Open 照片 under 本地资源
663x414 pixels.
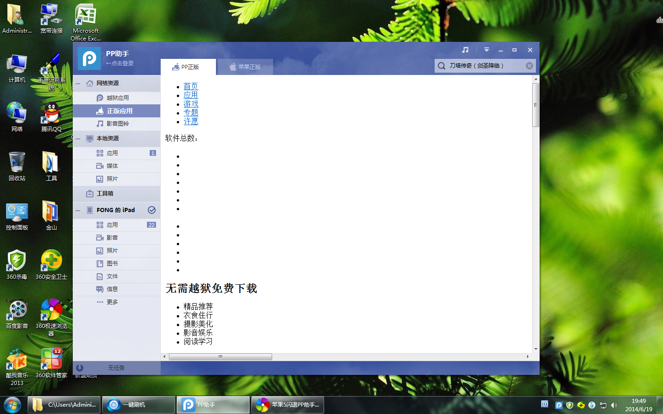tap(116, 179)
